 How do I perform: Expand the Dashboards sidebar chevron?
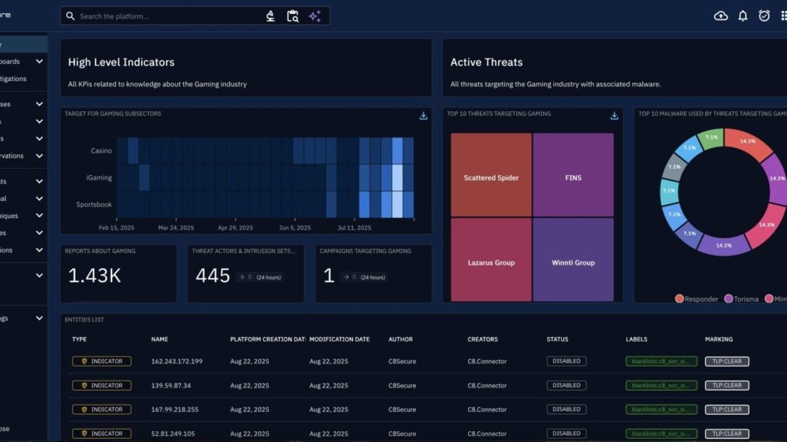pyautogui.click(x=39, y=61)
